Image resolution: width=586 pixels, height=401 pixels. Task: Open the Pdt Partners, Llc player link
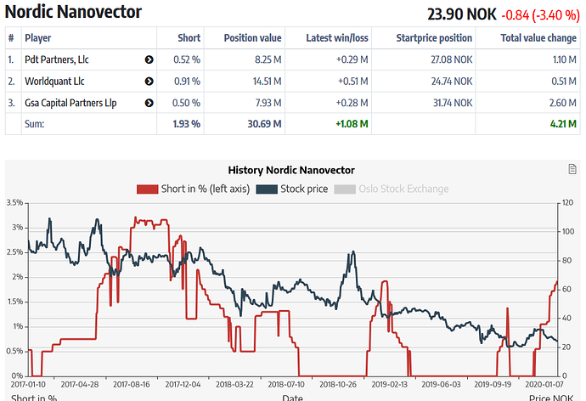pos(57,59)
